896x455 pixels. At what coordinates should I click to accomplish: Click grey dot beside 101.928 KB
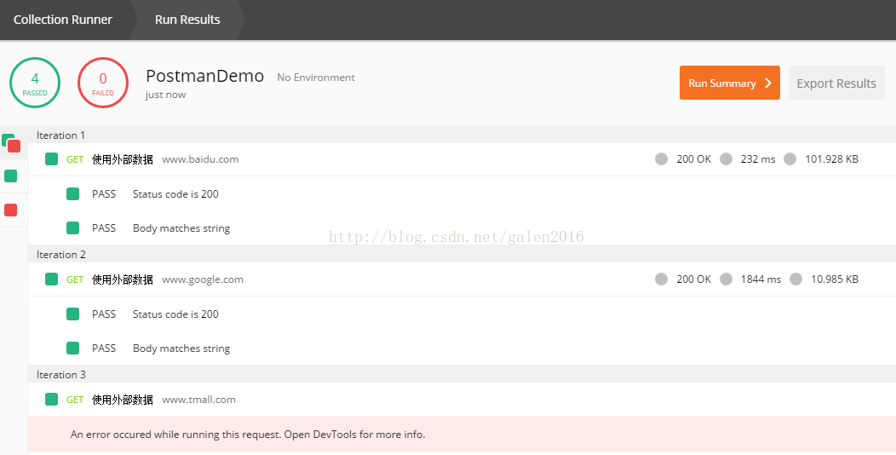click(790, 158)
